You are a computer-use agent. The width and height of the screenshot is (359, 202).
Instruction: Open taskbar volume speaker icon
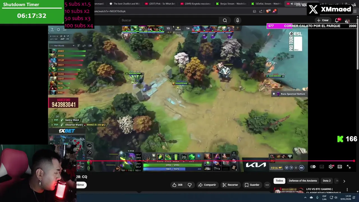pyautogui.click(x=336, y=198)
